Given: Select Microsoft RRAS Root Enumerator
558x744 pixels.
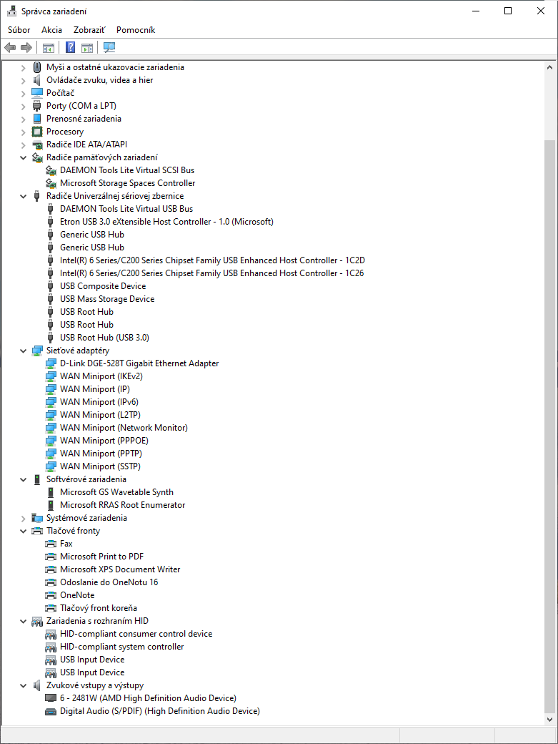Looking at the screenshot, I should tap(123, 505).
